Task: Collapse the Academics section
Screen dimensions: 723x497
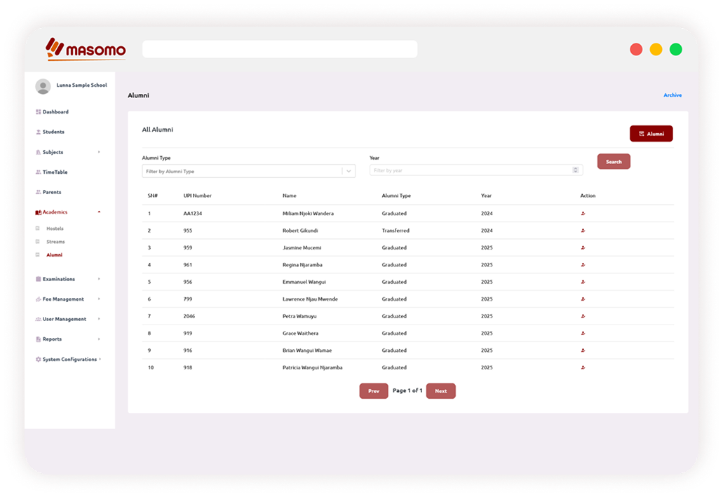Action: pyautogui.click(x=99, y=212)
